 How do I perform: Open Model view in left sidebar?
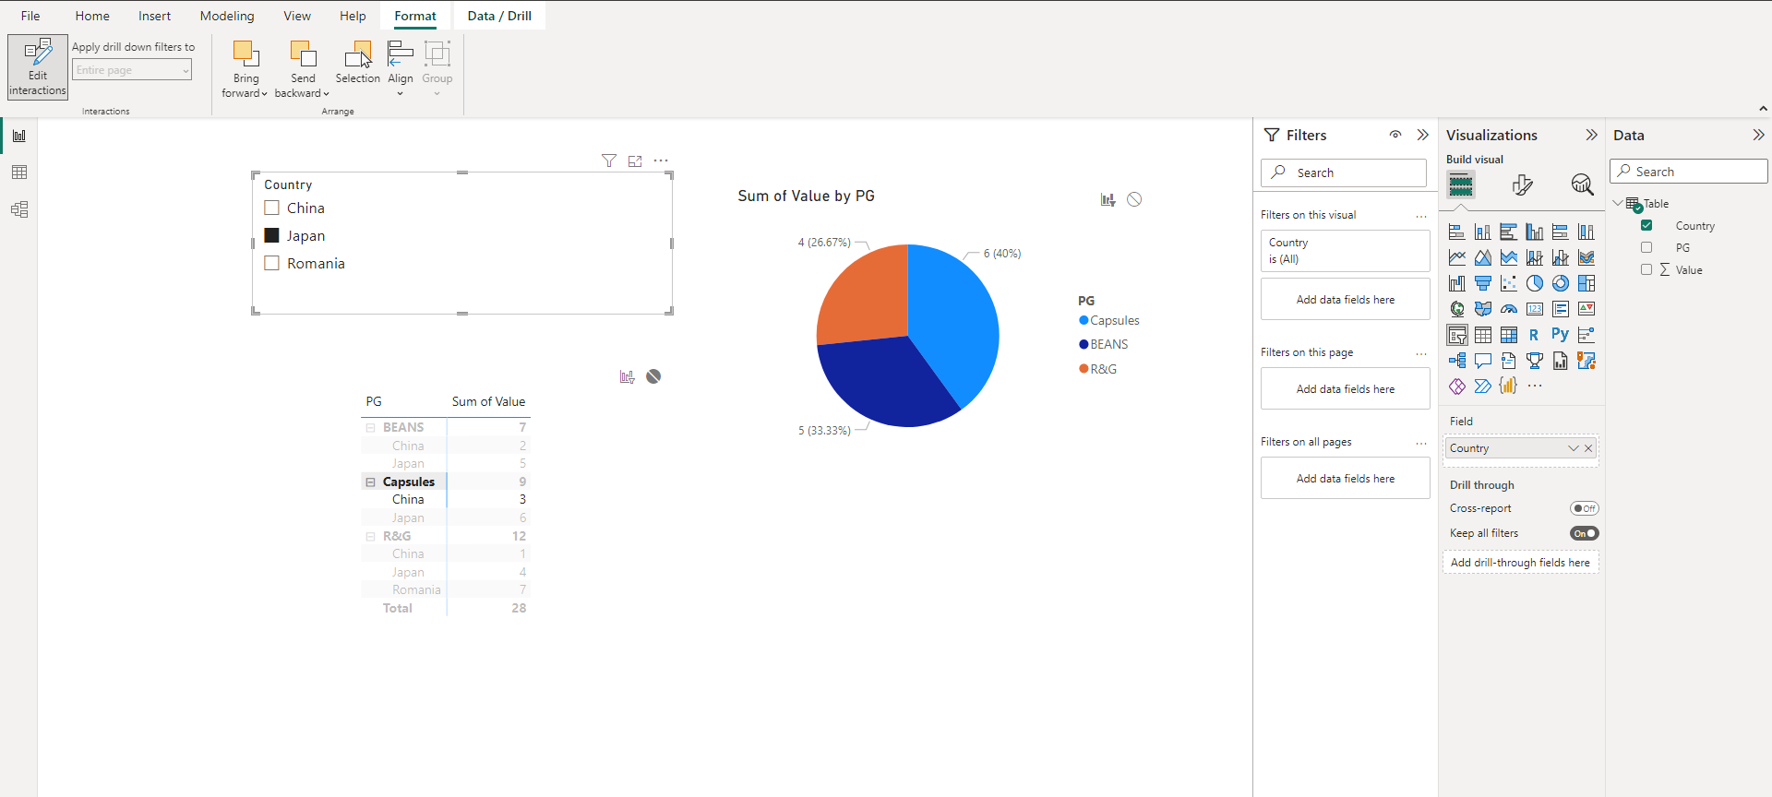click(x=19, y=209)
